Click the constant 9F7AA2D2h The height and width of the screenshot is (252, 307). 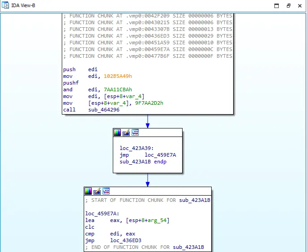(149, 103)
